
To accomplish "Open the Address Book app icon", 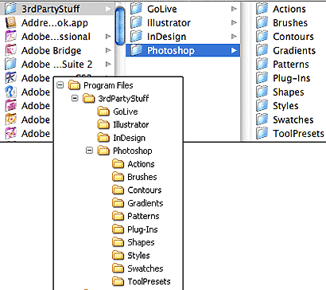I will pyautogui.click(x=10, y=22).
